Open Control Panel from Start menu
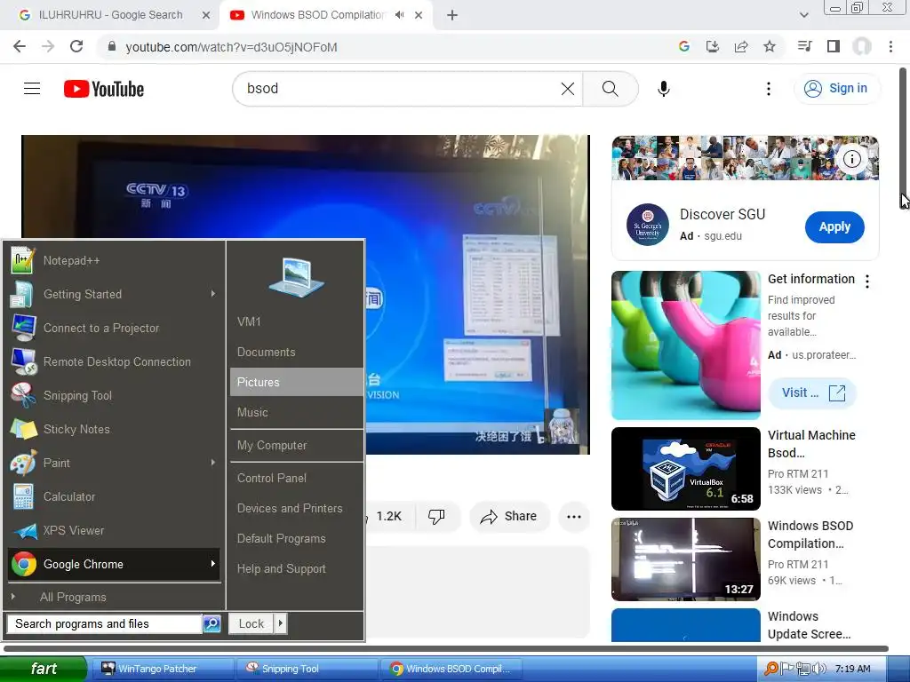910x682 pixels. coord(297,478)
